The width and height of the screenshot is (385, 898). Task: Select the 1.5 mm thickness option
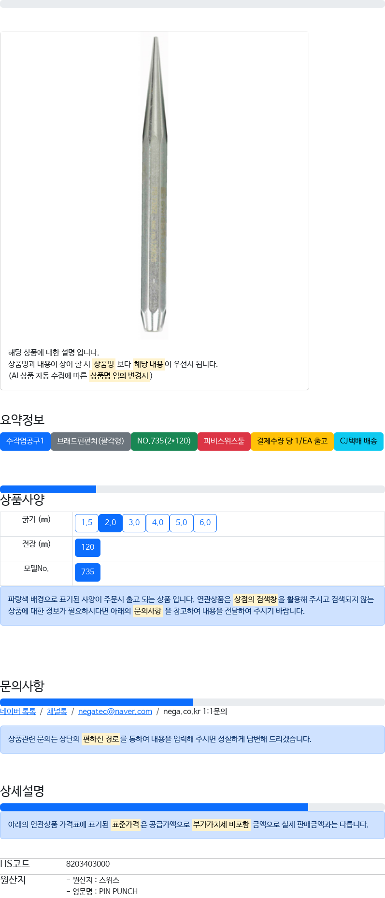86,523
